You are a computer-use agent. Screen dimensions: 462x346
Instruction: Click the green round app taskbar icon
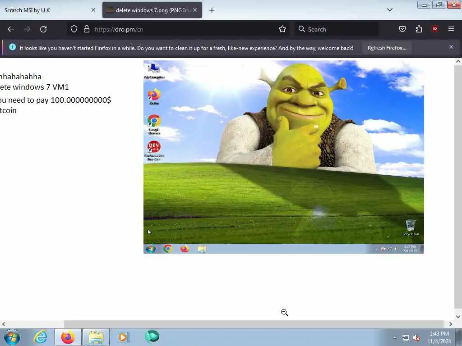(x=152, y=337)
